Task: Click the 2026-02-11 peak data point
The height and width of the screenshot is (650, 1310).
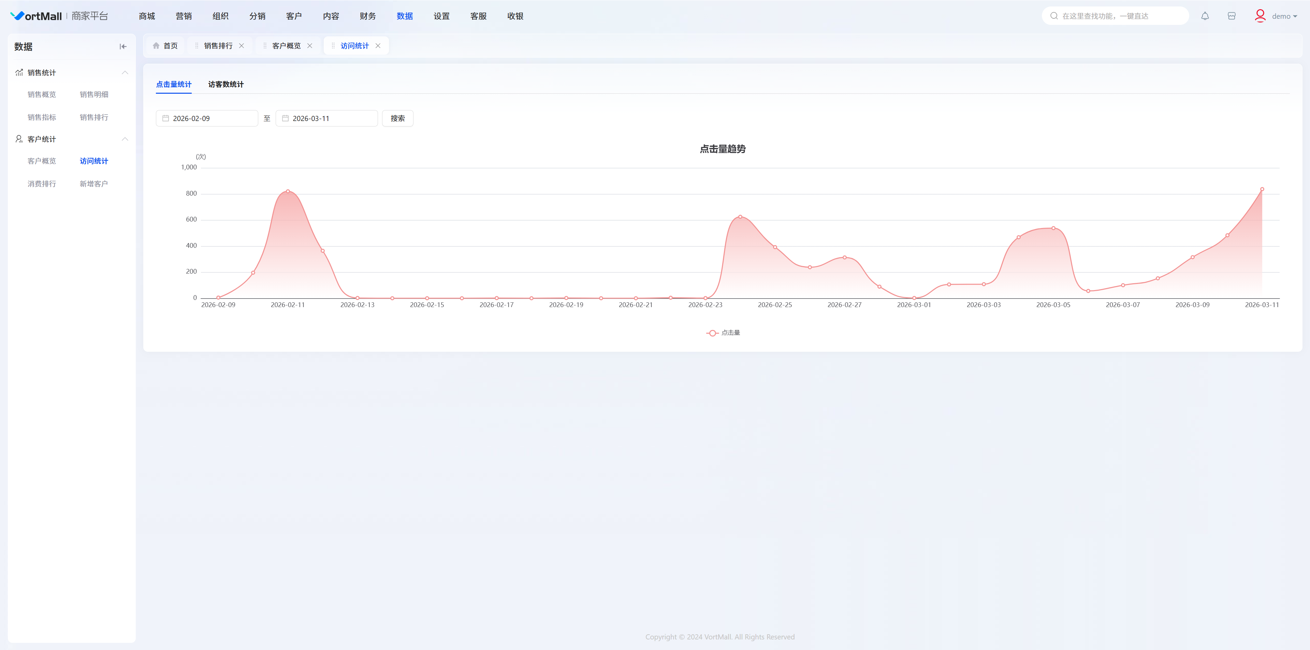Action: 288,192
